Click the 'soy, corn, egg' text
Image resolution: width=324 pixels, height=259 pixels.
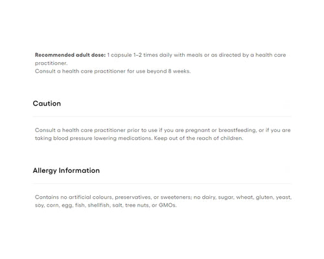click(54, 205)
